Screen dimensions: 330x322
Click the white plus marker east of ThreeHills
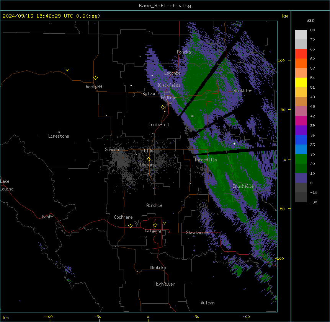234,143
